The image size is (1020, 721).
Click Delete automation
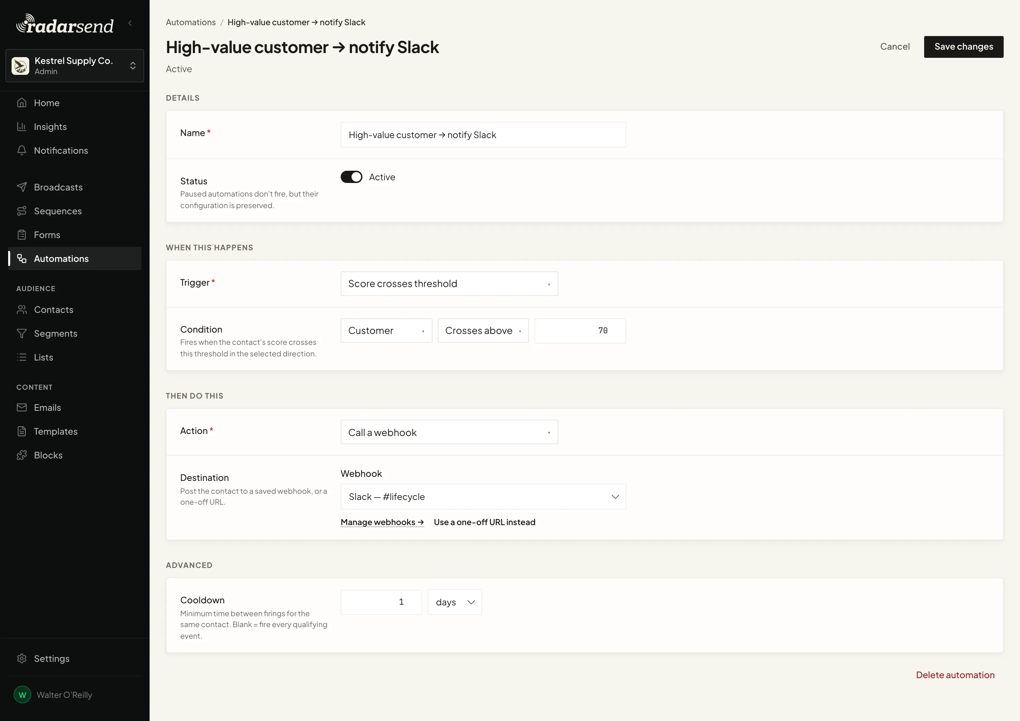pos(955,675)
